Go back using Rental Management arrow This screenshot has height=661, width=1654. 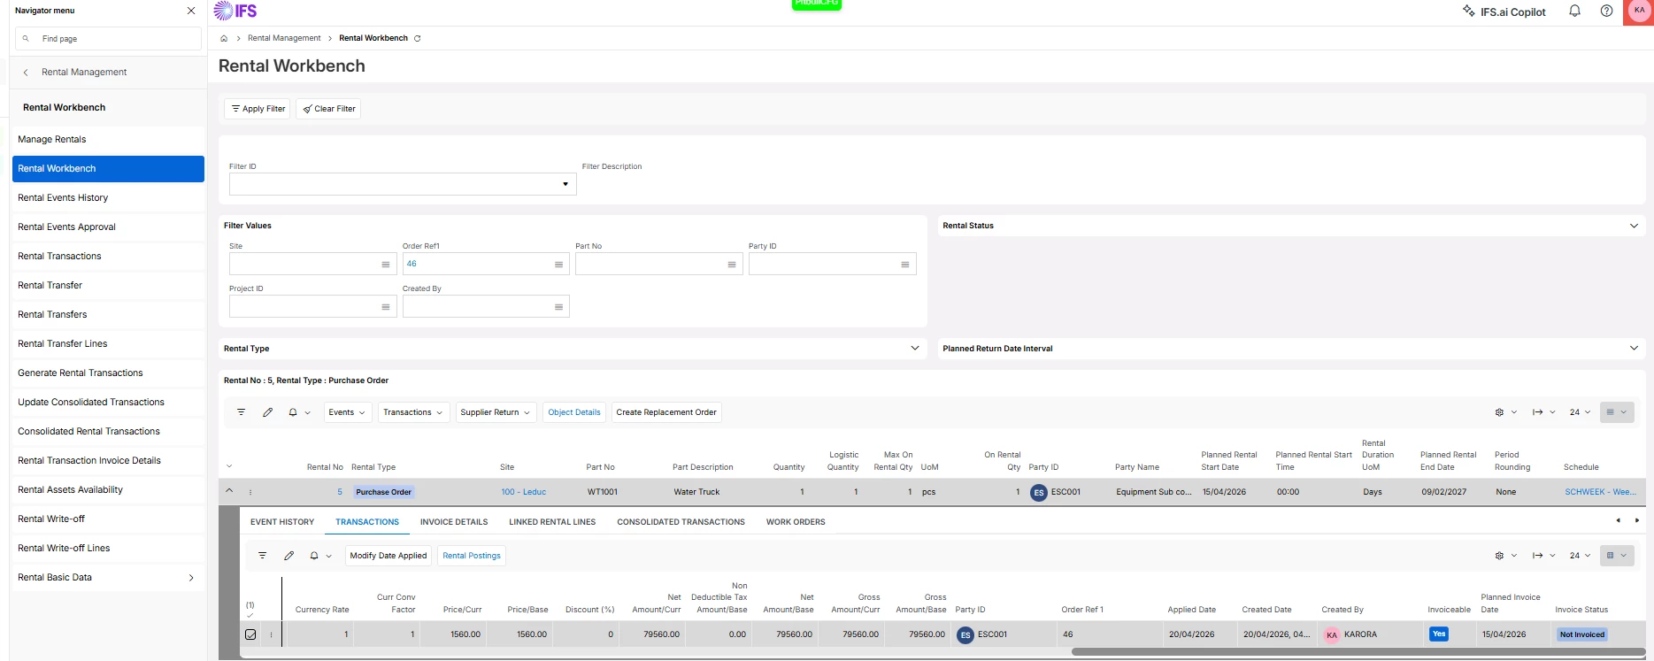point(26,73)
